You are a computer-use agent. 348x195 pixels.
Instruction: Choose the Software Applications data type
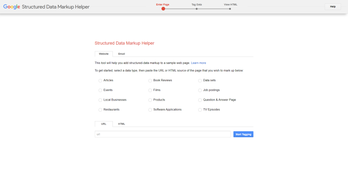tap(150, 110)
